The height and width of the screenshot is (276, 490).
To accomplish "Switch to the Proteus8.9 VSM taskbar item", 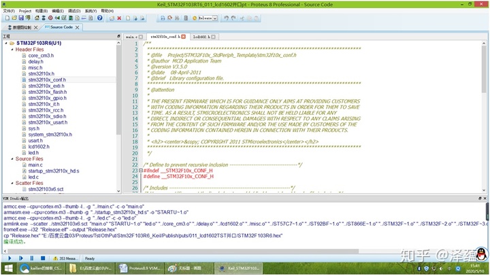I will click(x=140, y=269).
